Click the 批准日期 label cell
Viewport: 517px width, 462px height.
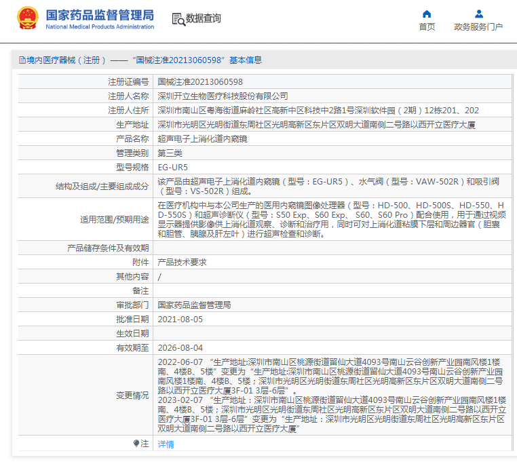tap(132, 320)
